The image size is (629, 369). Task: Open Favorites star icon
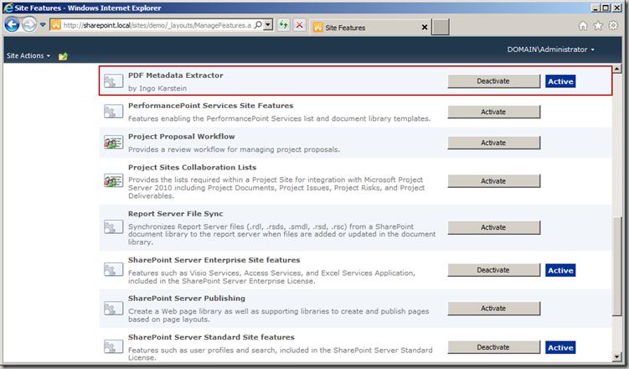598,26
